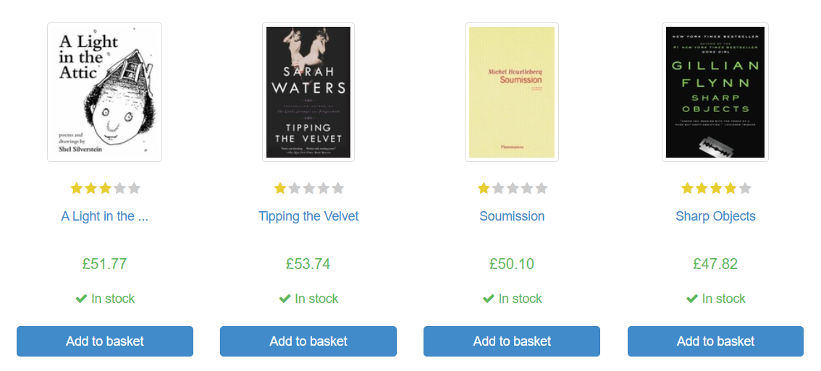Click the four-star rating for Sharp Objects
Viewport: 821px width, 371px height.
(x=715, y=189)
